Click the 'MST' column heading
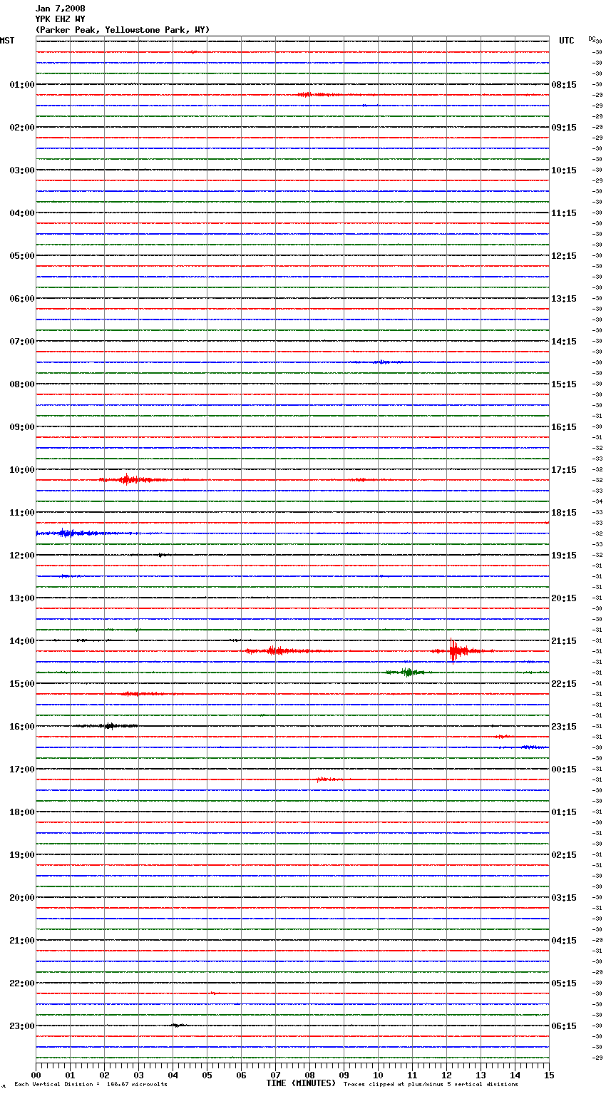The width and height of the screenshot is (606, 1094). (7, 41)
